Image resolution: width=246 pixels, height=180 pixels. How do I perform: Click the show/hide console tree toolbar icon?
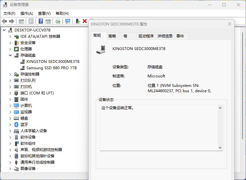21,21
